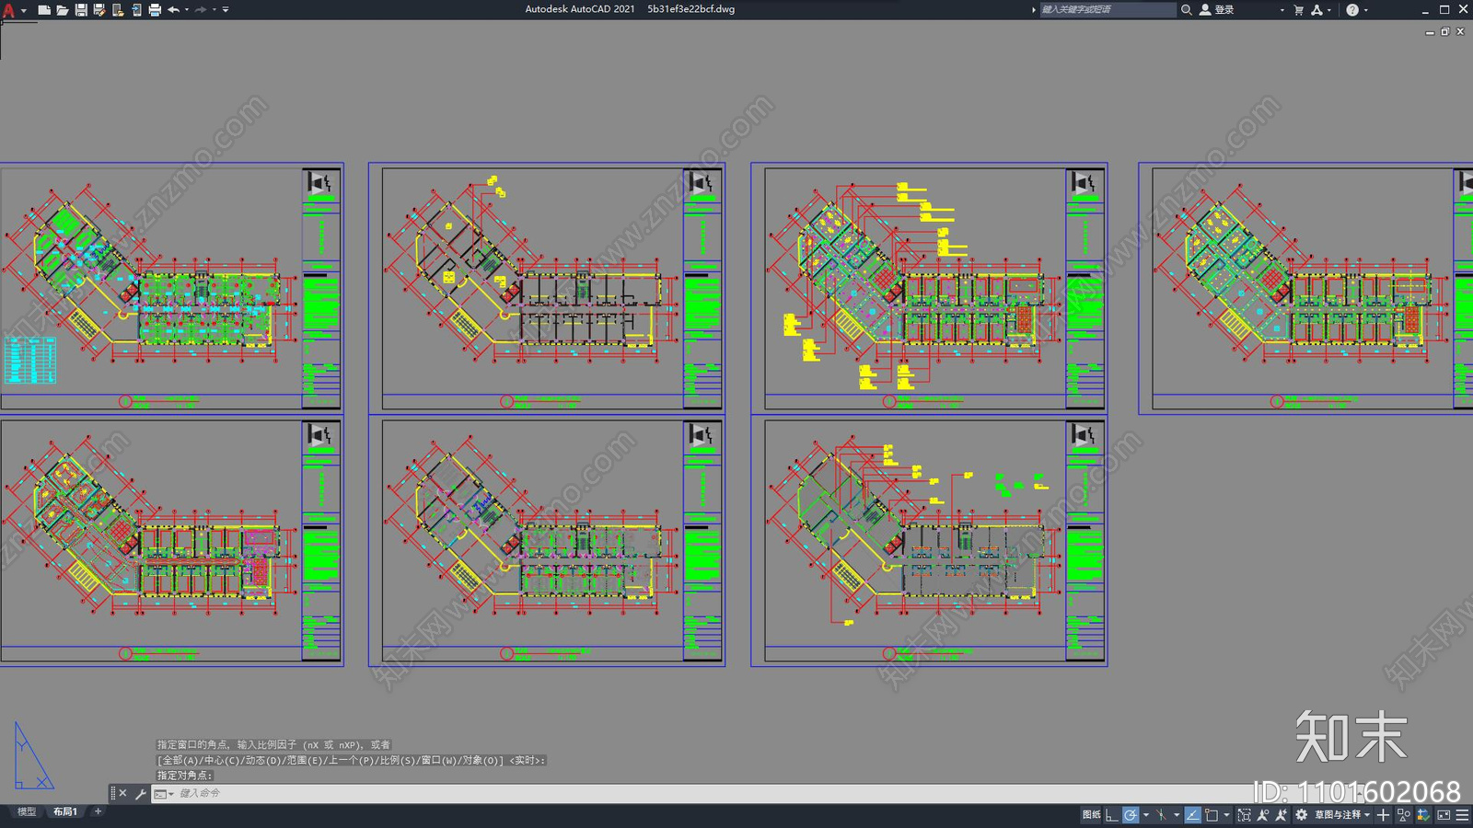Expand the Undo history dropdown arrow
Viewport: 1473px width, 828px height.
coord(187,10)
